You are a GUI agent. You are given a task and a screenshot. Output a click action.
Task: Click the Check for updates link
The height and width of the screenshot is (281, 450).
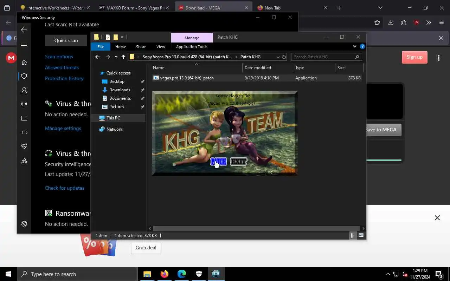[65, 188]
